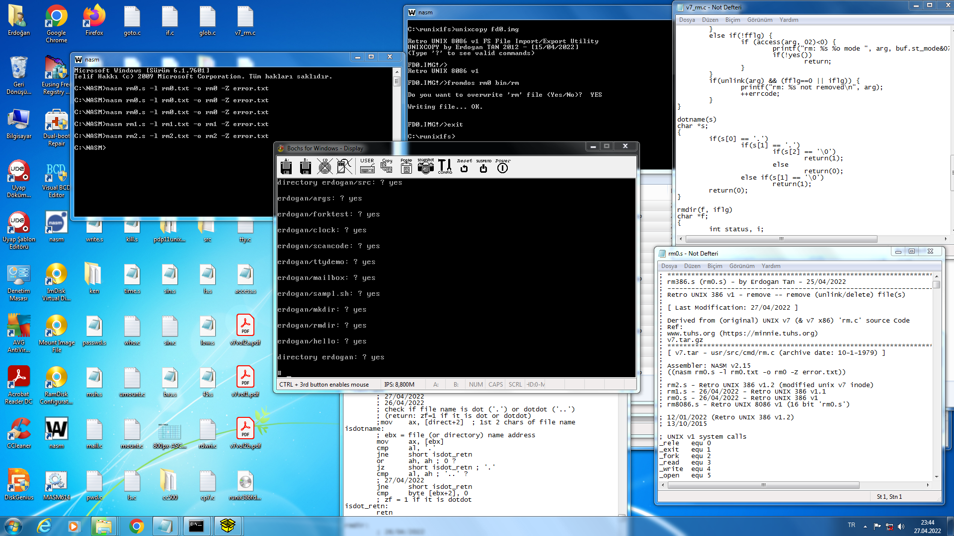Click Bochs display window title icon

click(281, 148)
